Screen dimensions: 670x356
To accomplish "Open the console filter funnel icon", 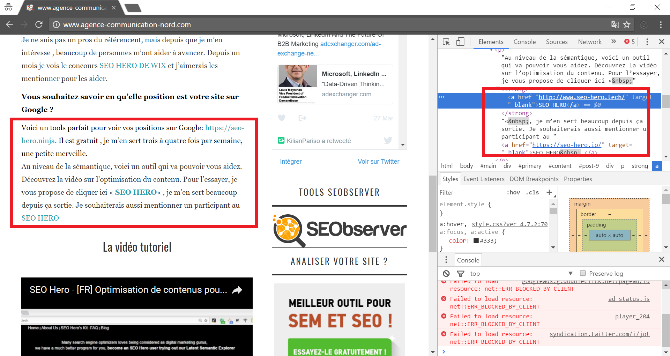I will pos(461,274).
